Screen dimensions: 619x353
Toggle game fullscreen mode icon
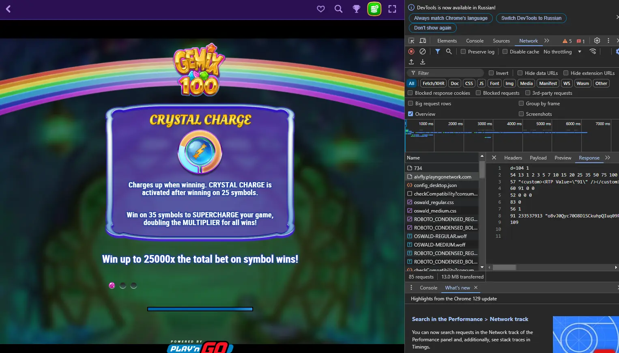(392, 9)
